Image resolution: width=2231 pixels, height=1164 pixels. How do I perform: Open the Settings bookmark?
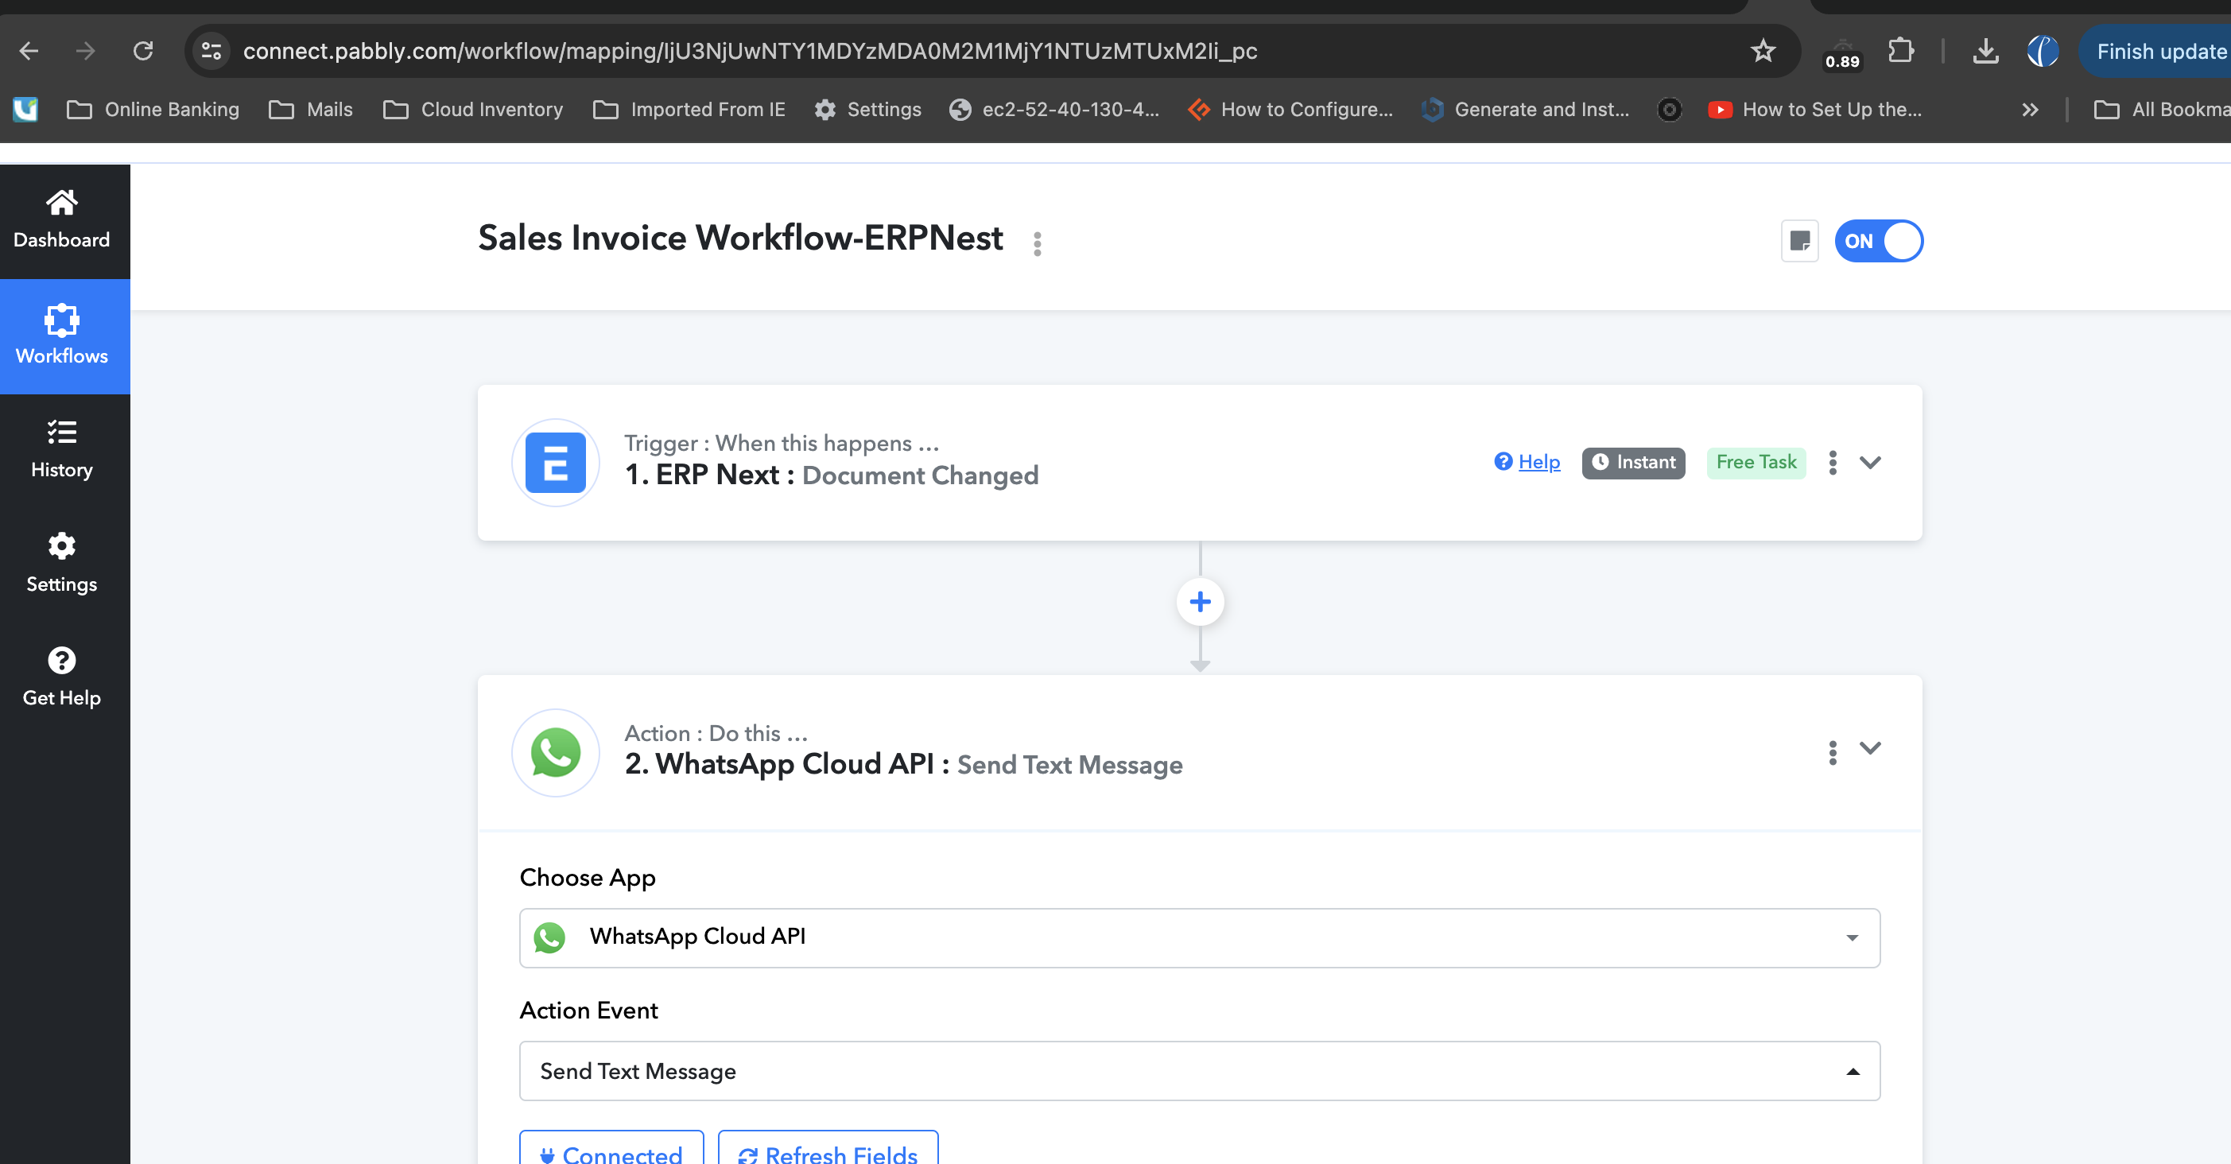[x=867, y=109]
